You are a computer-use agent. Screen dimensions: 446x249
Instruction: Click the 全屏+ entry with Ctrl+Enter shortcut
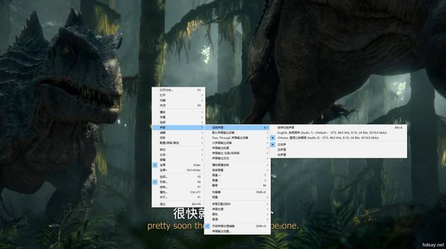click(x=178, y=170)
